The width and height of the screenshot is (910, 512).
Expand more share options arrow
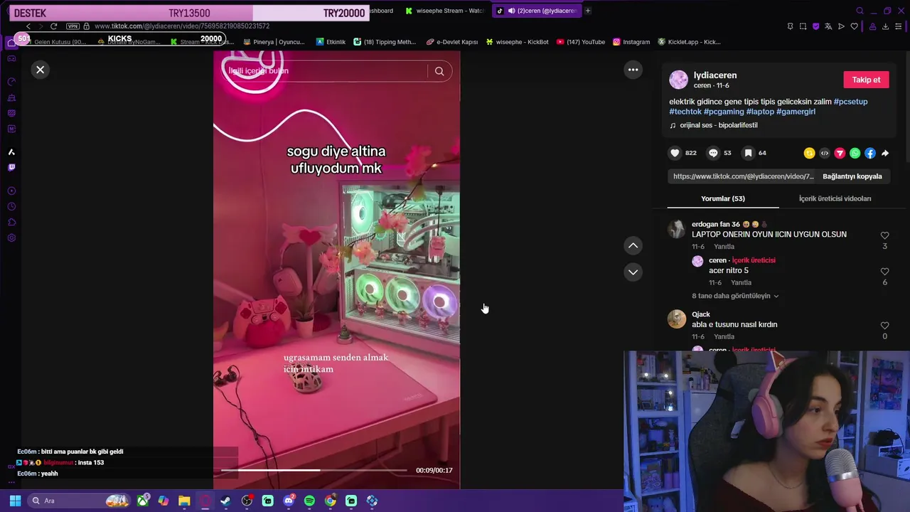pyautogui.click(x=885, y=153)
